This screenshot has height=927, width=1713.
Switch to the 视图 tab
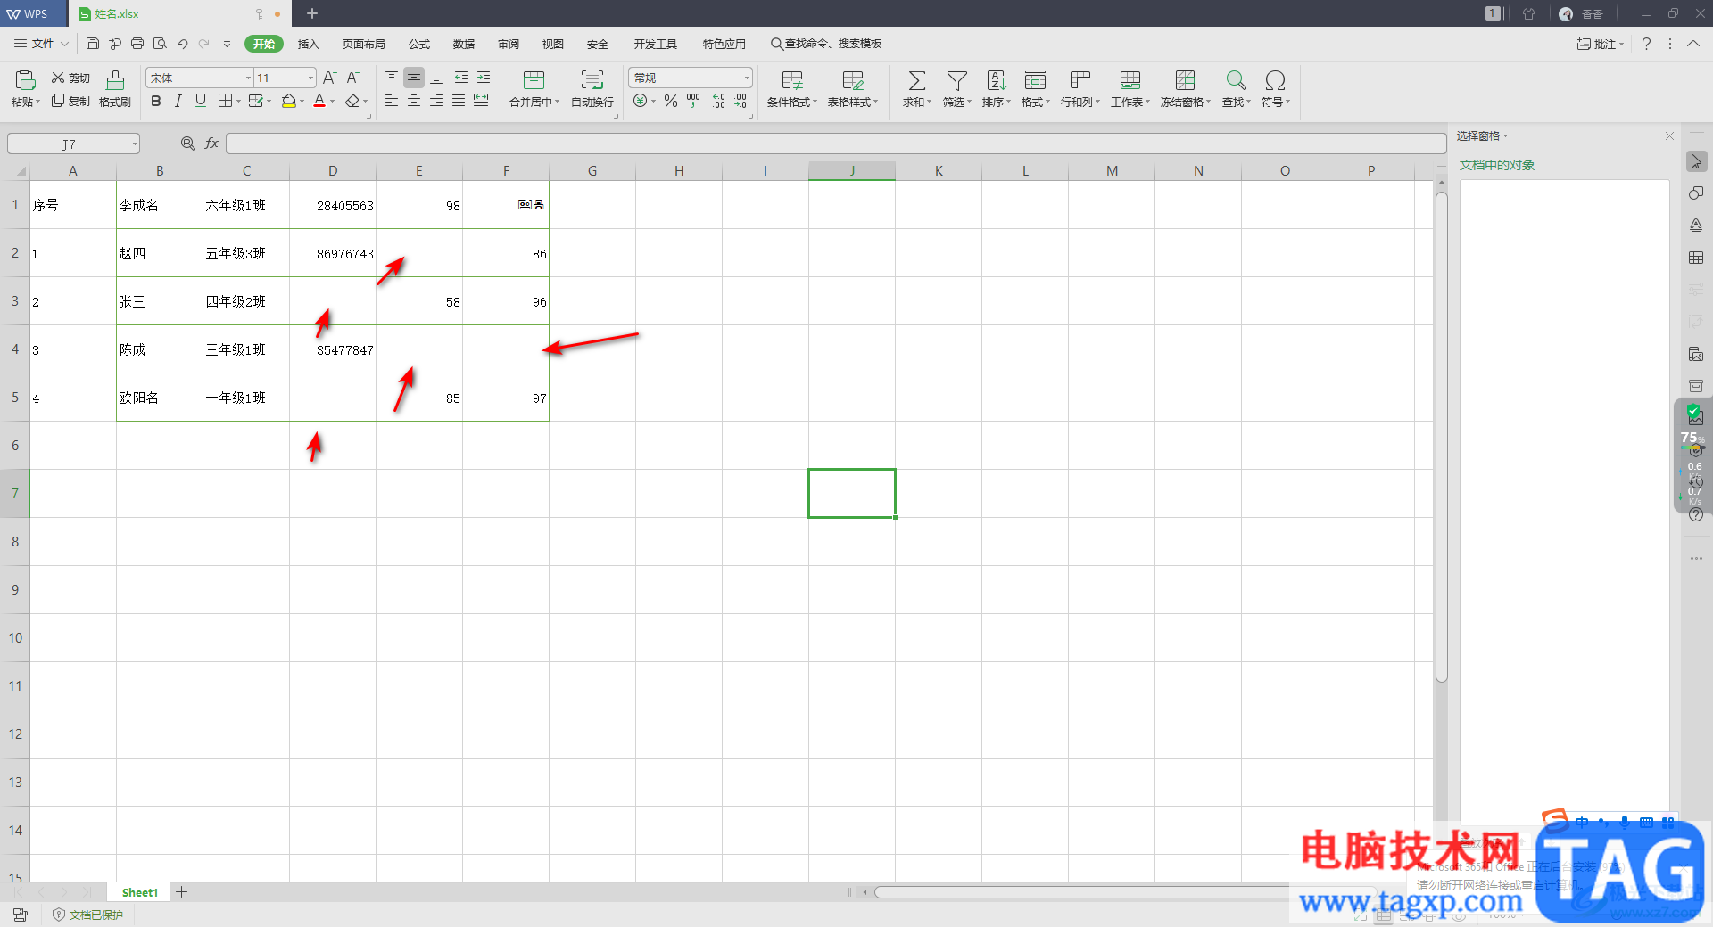(552, 44)
